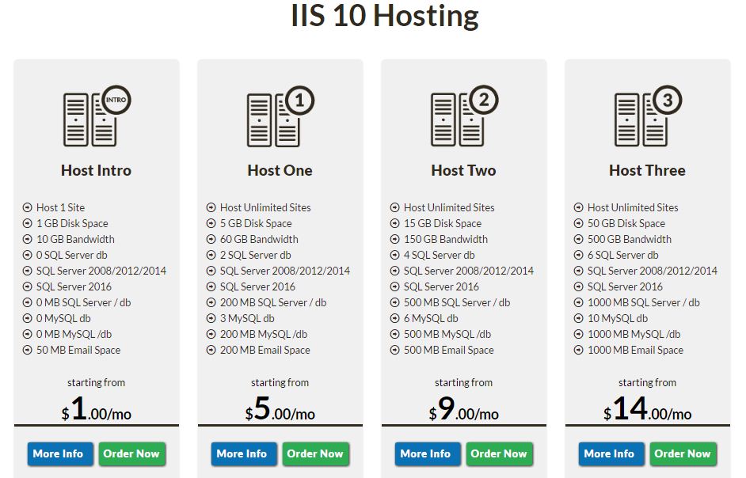Click bullet icon beside 3 MySQL db

click(211, 318)
